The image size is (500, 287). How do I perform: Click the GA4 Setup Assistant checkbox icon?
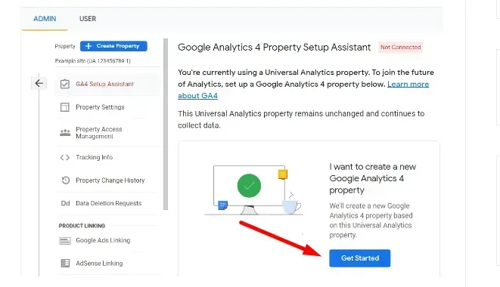pyautogui.click(x=65, y=84)
